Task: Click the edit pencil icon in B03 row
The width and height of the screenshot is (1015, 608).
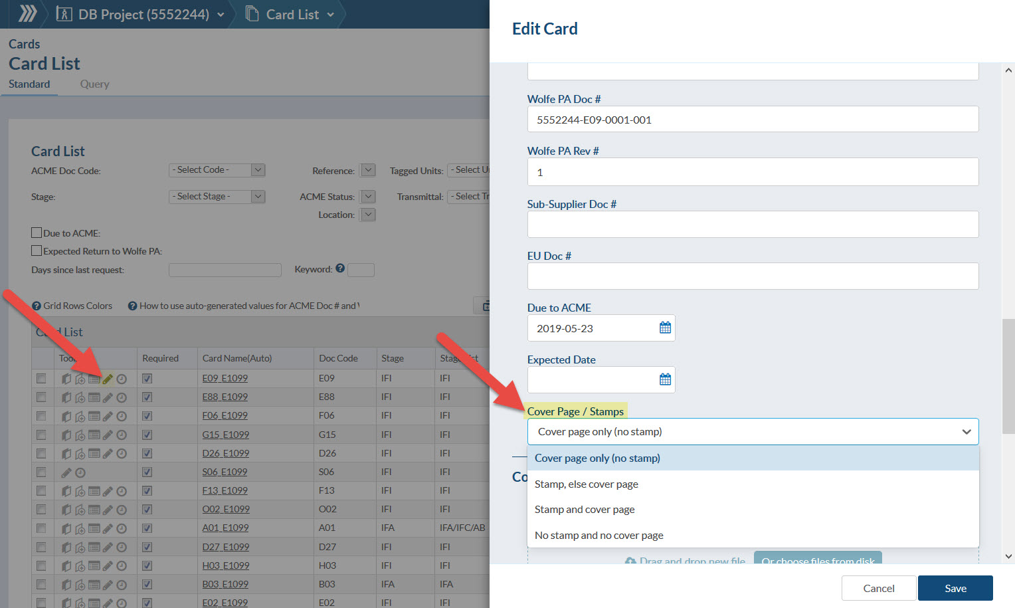Action: pos(108,585)
